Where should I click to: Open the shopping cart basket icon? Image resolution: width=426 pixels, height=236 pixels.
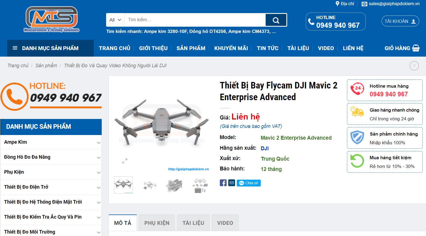coord(416,48)
